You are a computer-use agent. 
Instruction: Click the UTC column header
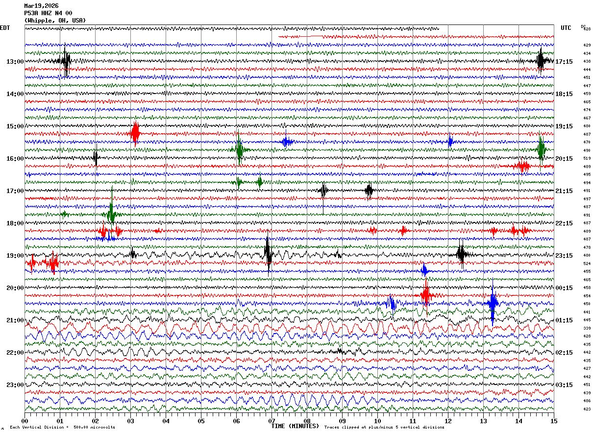[x=566, y=28]
